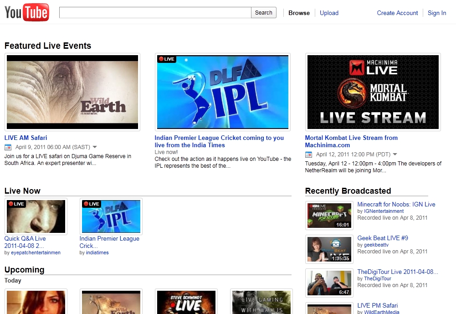Open the Browse menu

[299, 13]
